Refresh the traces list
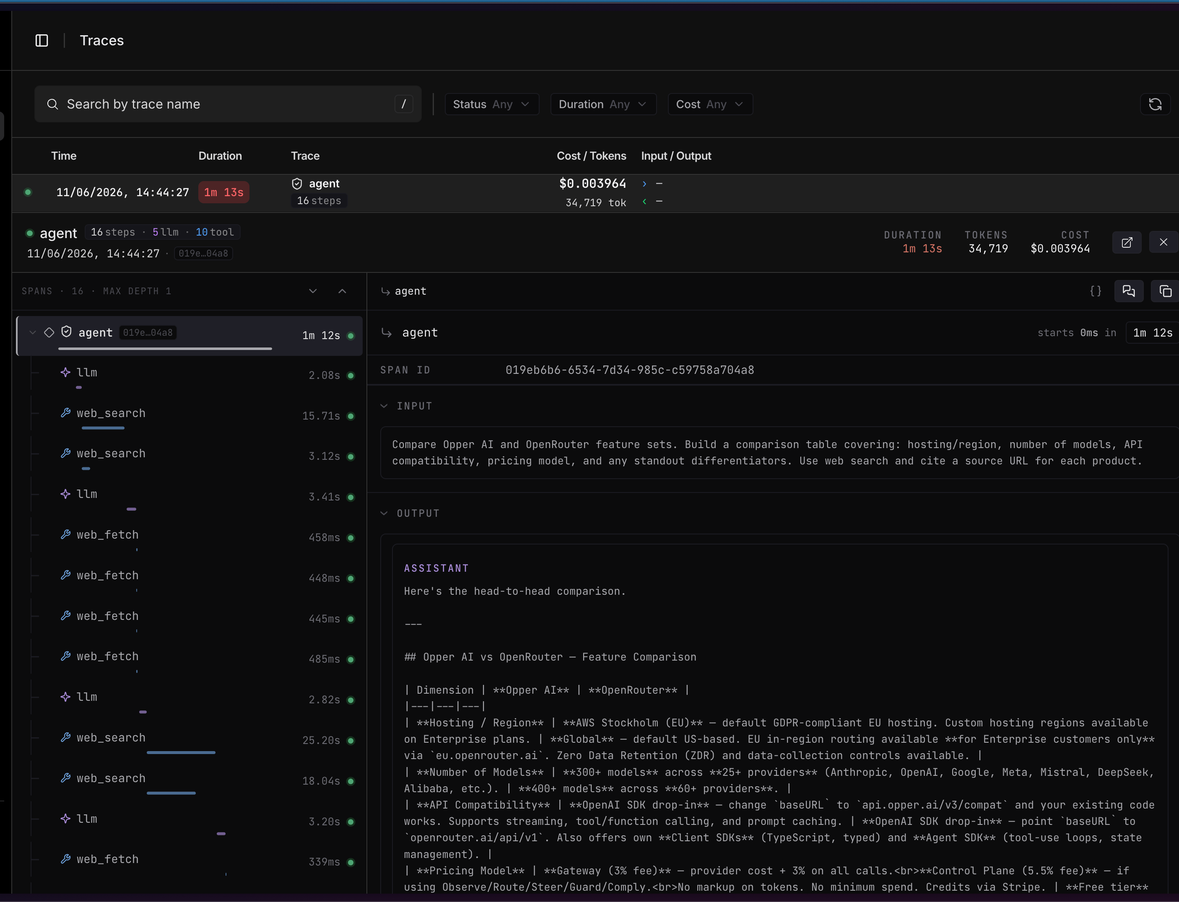The width and height of the screenshot is (1179, 902). tap(1155, 104)
